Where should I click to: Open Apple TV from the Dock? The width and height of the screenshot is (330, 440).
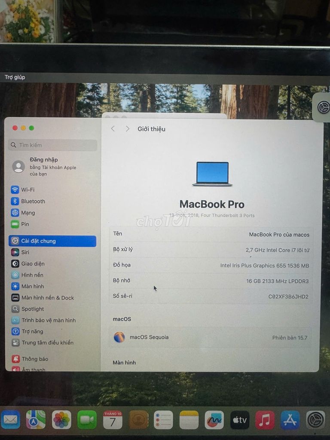coord(240,420)
